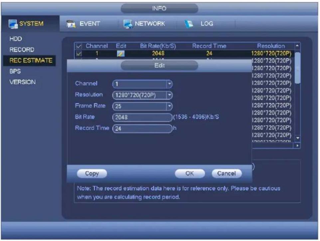The height and width of the screenshot is (241, 320).
Task: Click the EVENT tab icon
Action: click(71, 24)
